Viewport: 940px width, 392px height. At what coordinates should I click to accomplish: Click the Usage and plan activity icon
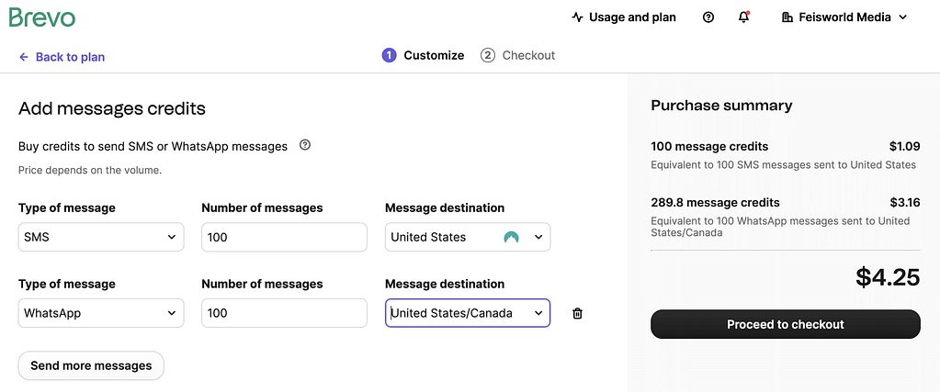point(577,17)
